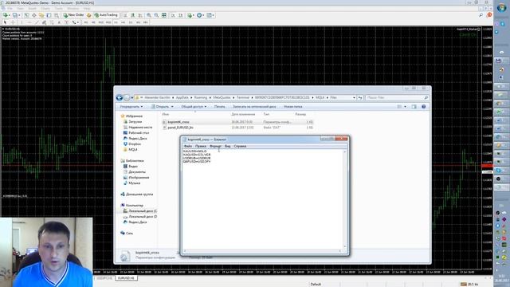Open Notepad Правка menu
510x287 pixels.
pyautogui.click(x=201, y=146)
